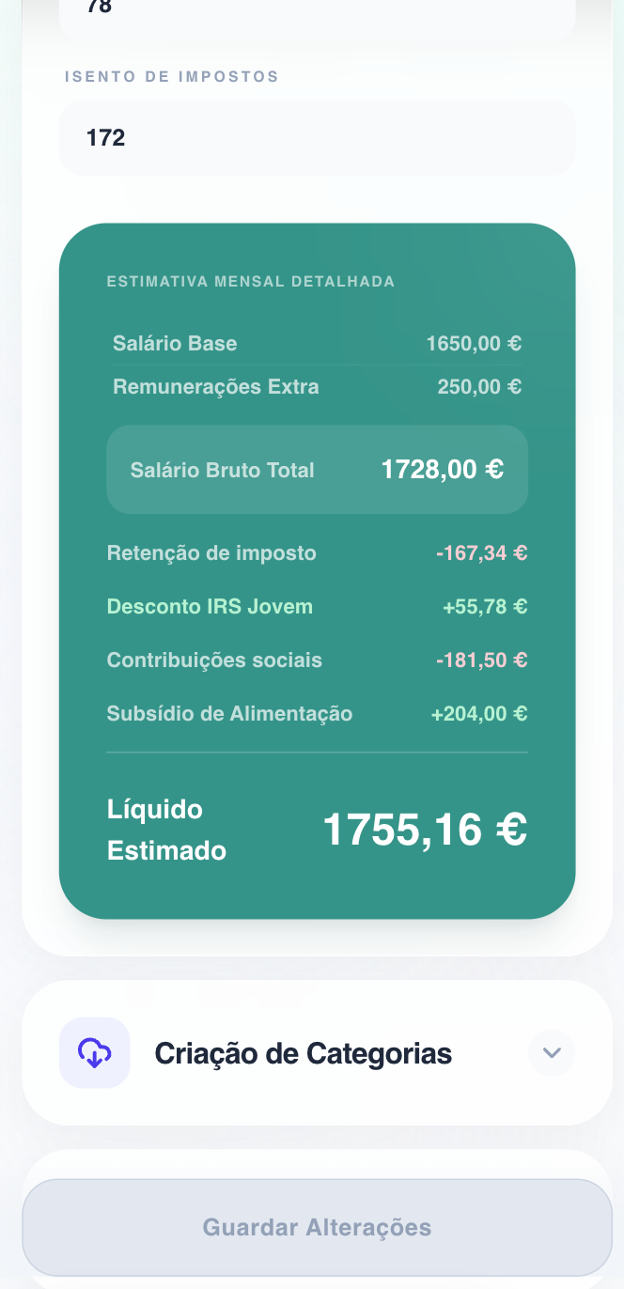The image size is (624, 1289).
Task: Click the Retenção de imposto deduction row
Action: (x=317, y=553)
